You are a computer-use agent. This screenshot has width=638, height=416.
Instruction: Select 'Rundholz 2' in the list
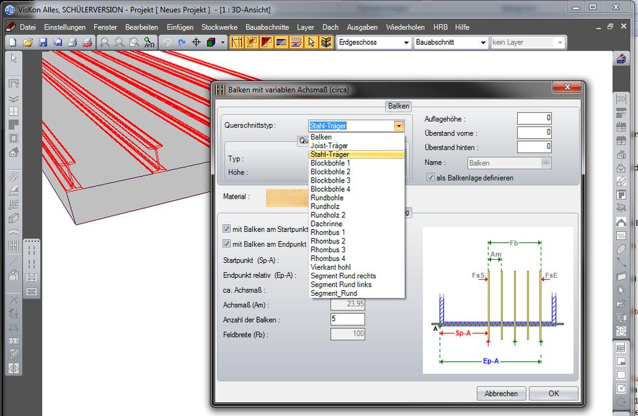point(356,215)
